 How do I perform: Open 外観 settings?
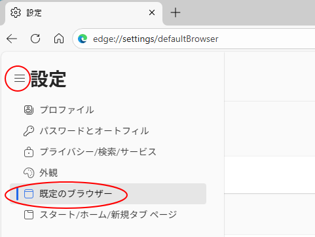click(108, 173)
